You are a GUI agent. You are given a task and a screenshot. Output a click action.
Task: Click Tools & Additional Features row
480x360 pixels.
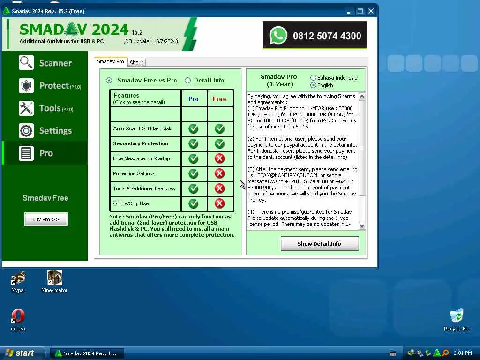(145, 188)
